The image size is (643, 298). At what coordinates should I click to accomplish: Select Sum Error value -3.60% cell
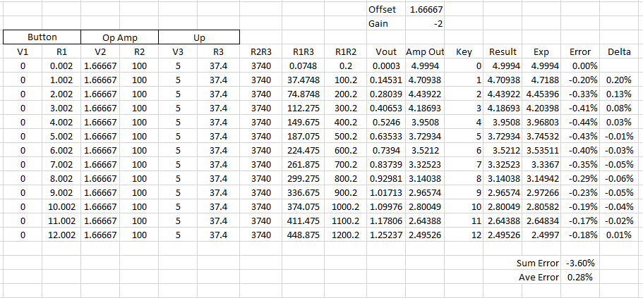click(580, 263)
